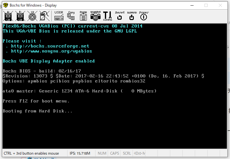Click the Power button icon
Viewport: 230px width, 159px height.
[144, 16]
